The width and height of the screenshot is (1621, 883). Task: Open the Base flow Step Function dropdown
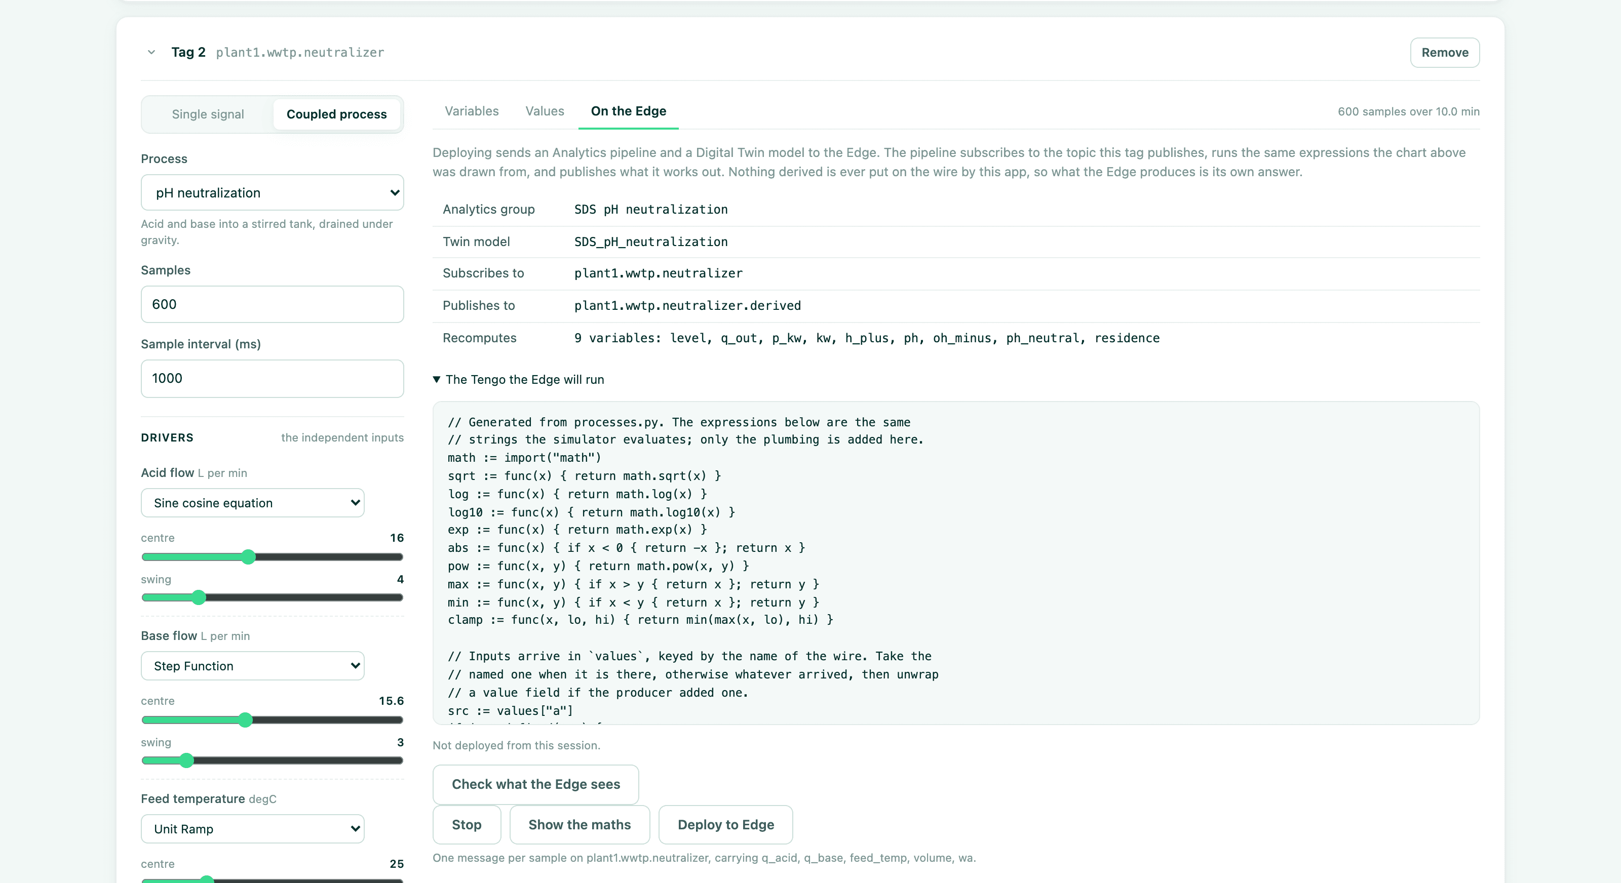(x=252, y=666)
